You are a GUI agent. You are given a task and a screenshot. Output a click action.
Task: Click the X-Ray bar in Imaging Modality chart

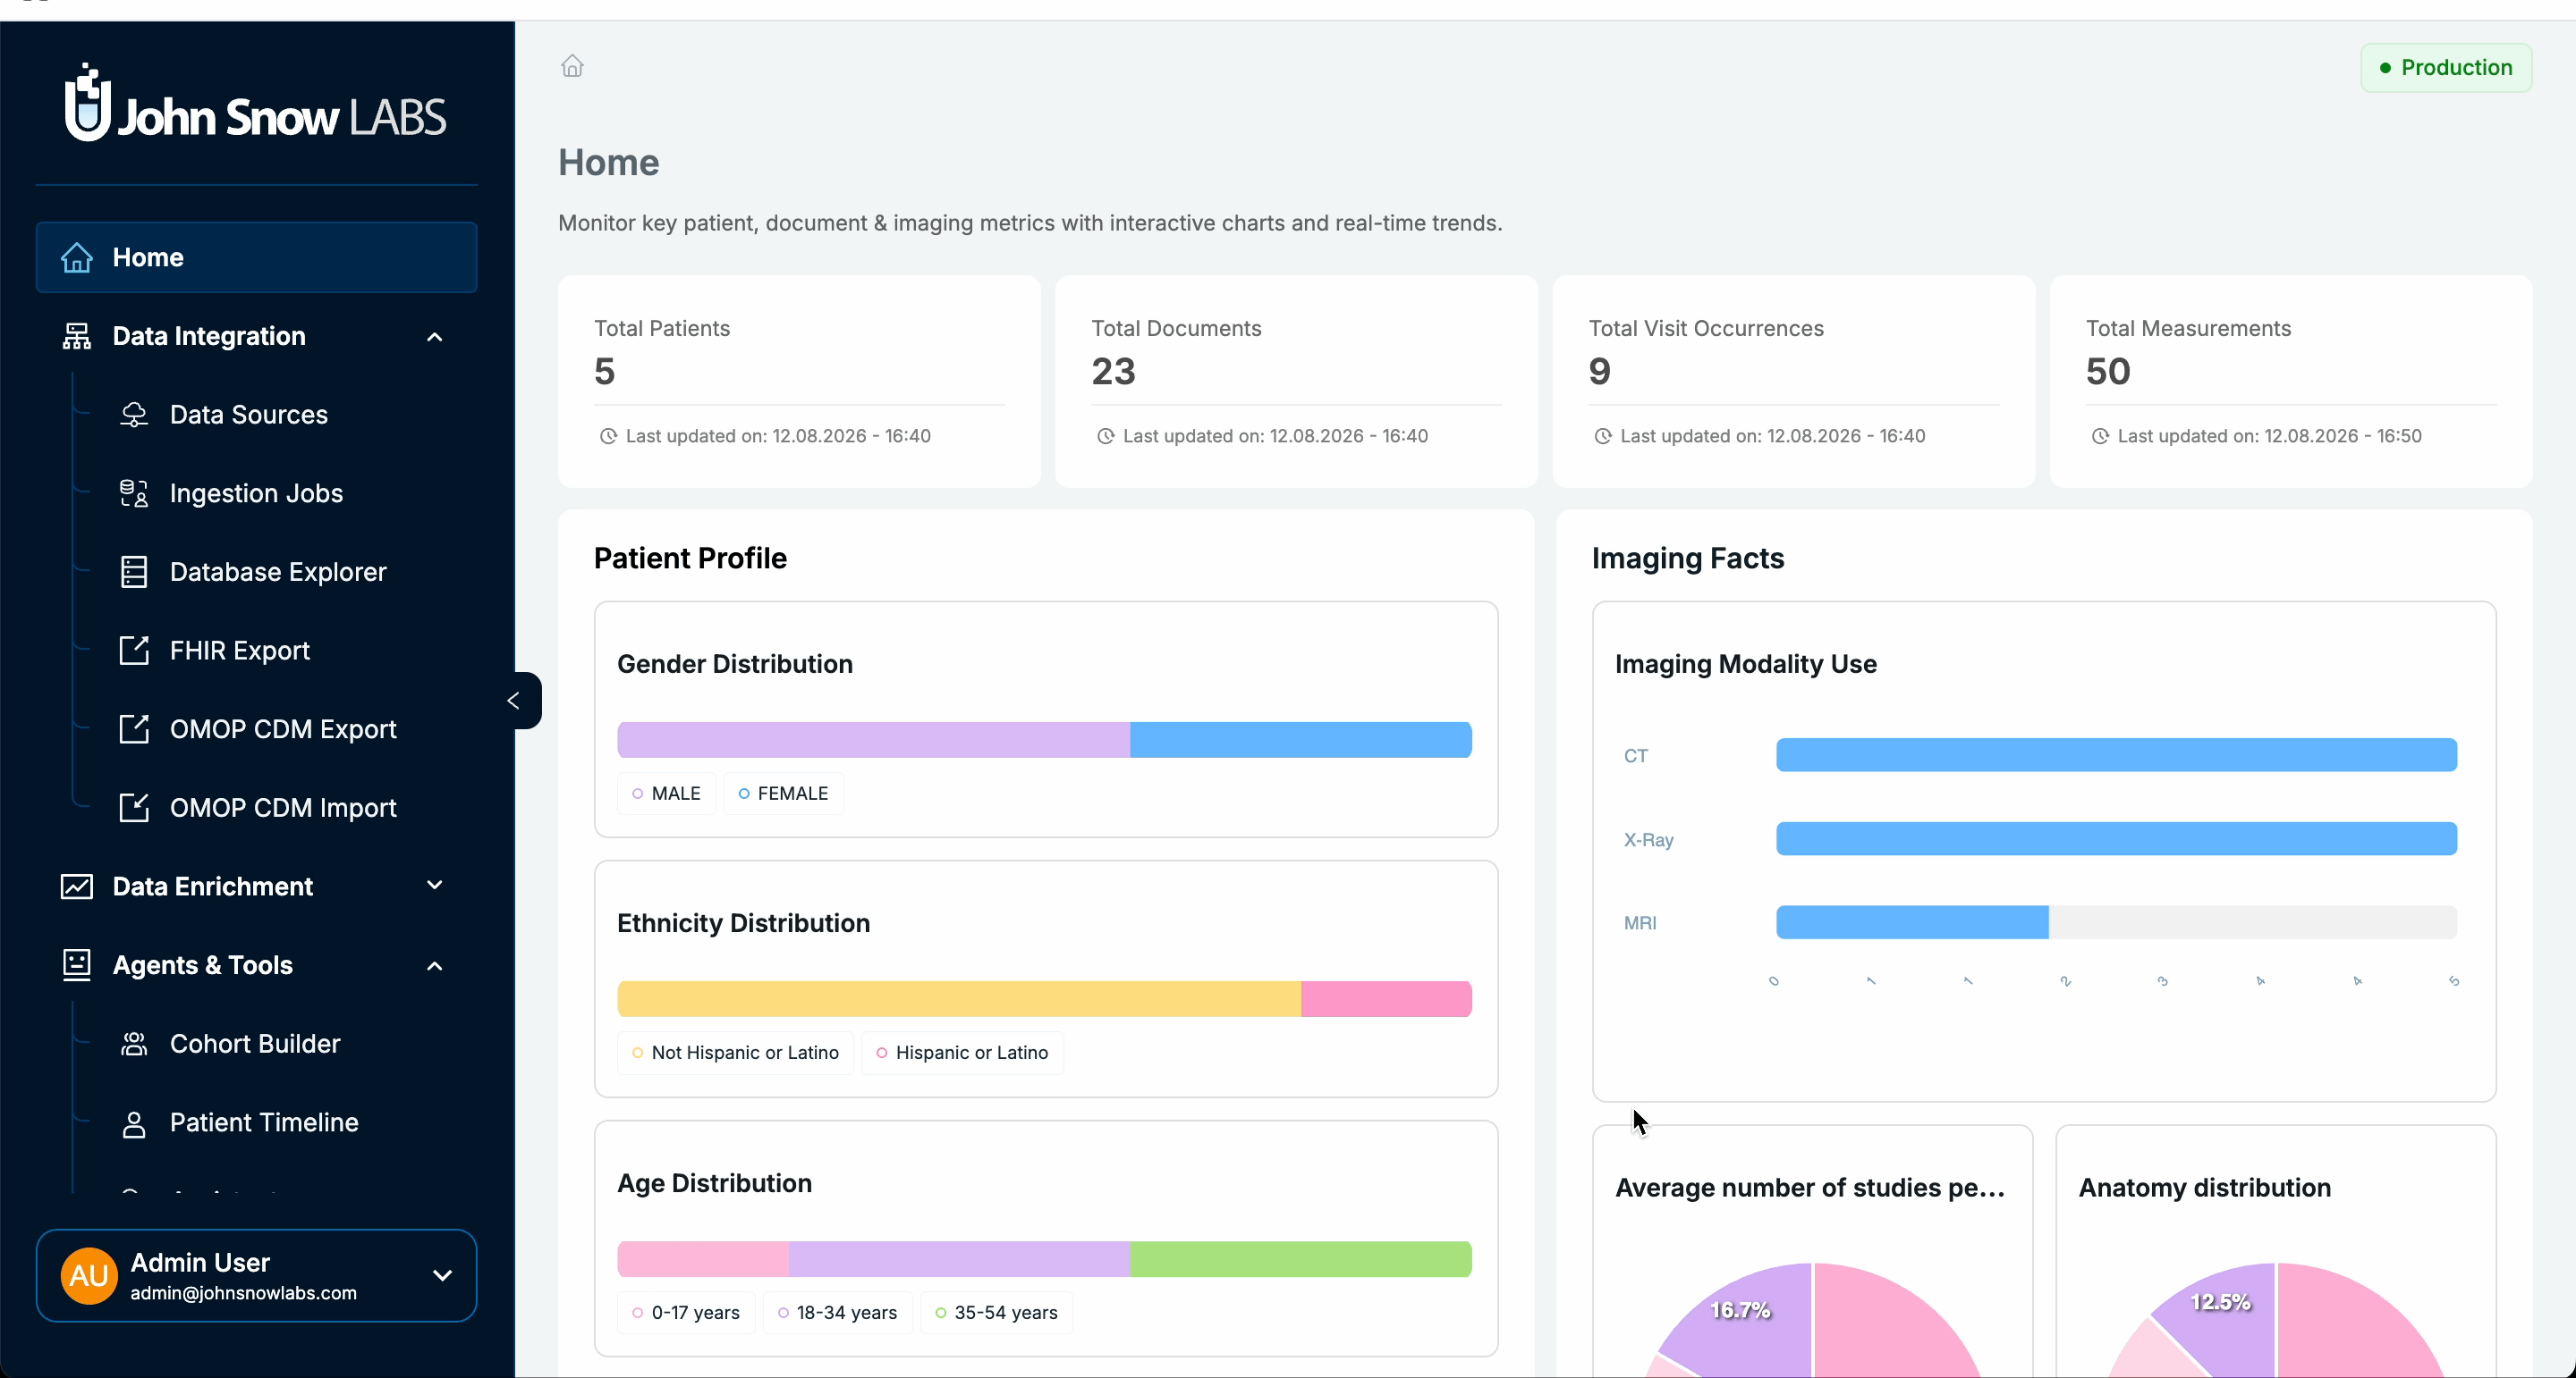pos(2116,839)
